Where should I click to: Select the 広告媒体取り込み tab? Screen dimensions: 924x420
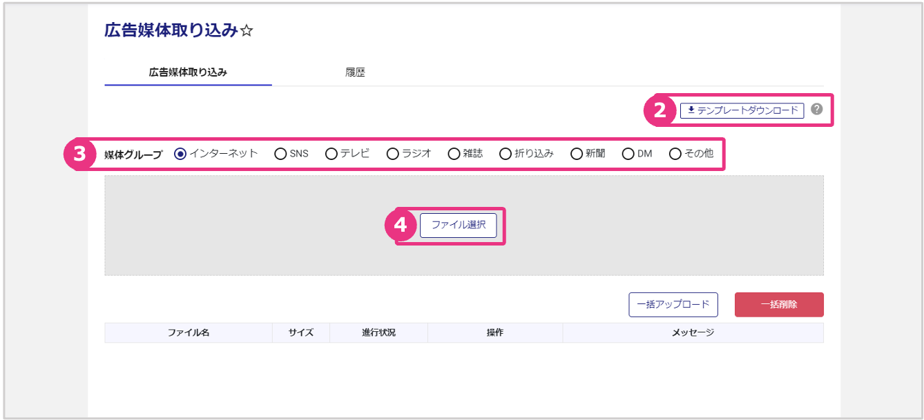pyautogui.click(x=188, y=72)
